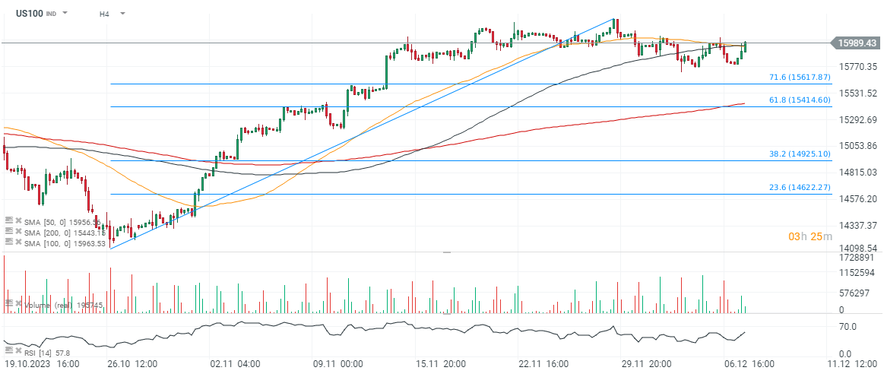Select the 61.8 (15414.60) Fibonacci level label
The image size is (884, 377).
tap(799, 100)
